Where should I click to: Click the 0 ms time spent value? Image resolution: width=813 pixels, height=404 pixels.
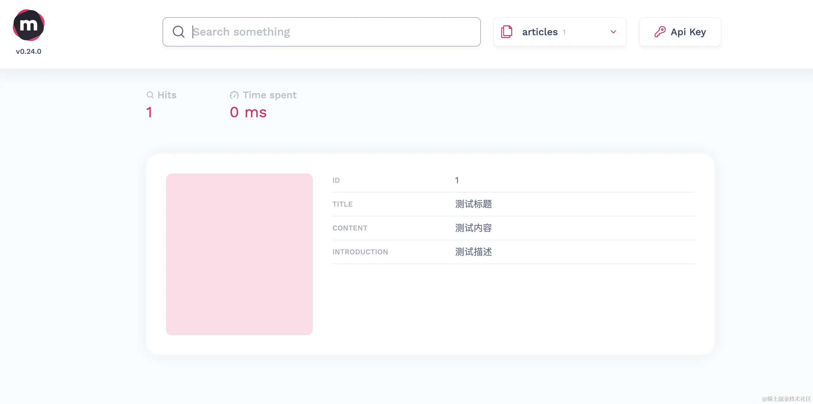248,112
